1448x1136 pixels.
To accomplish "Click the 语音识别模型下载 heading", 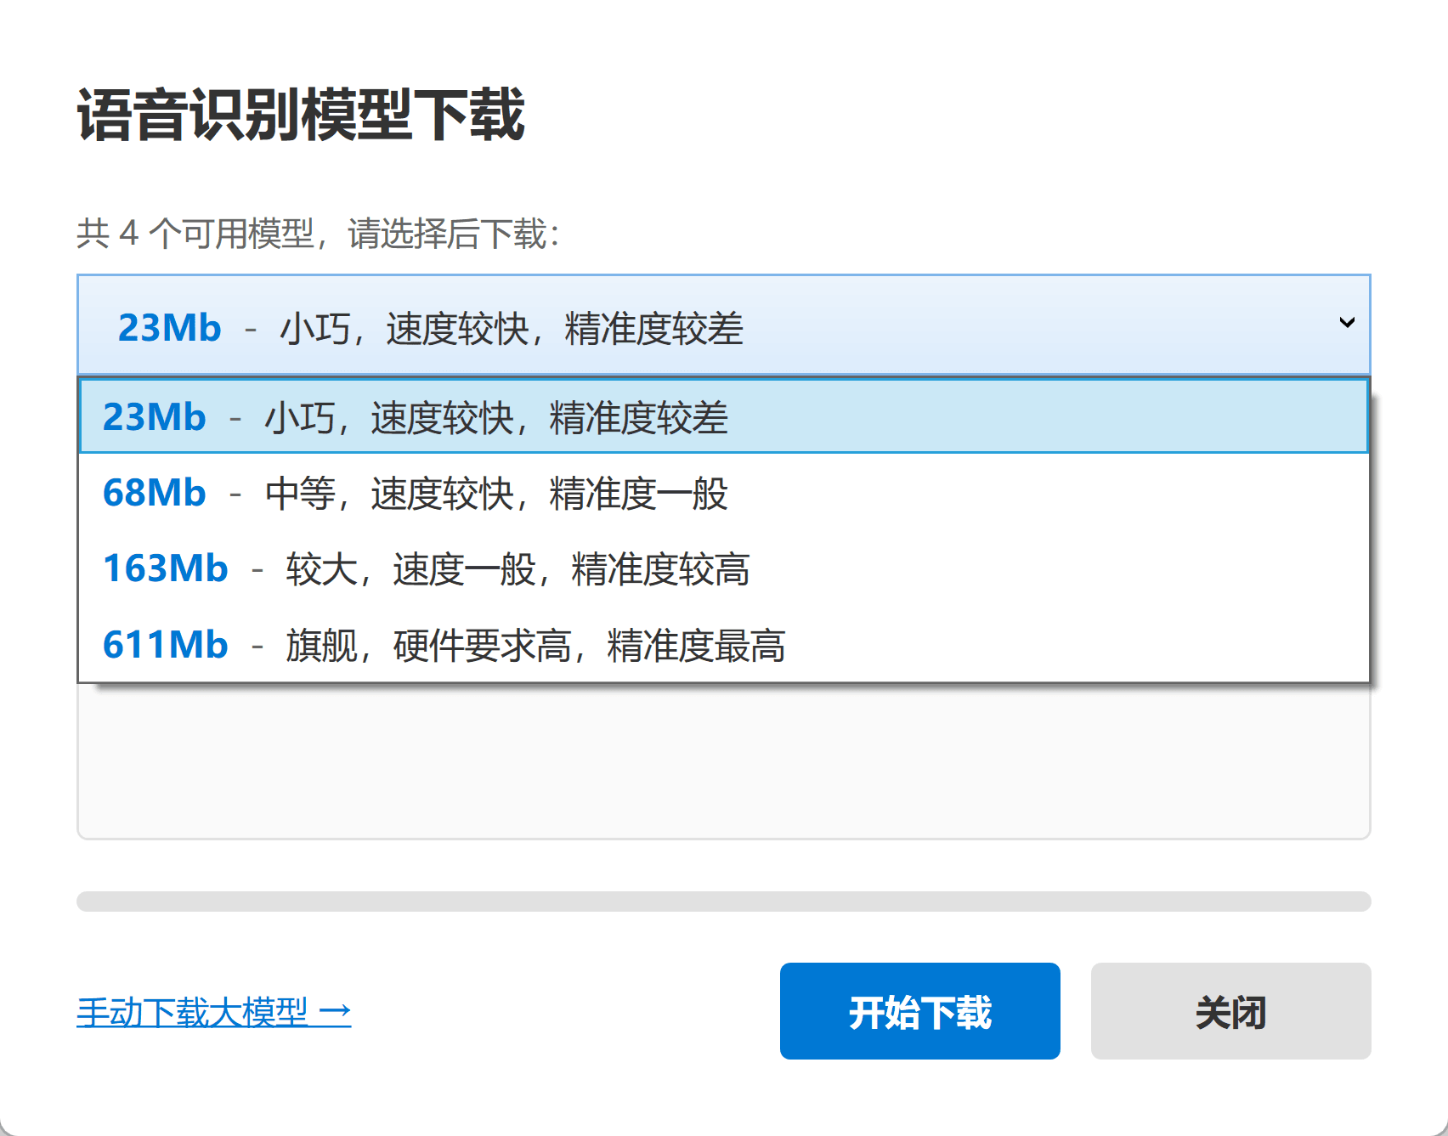I will 301,115.
